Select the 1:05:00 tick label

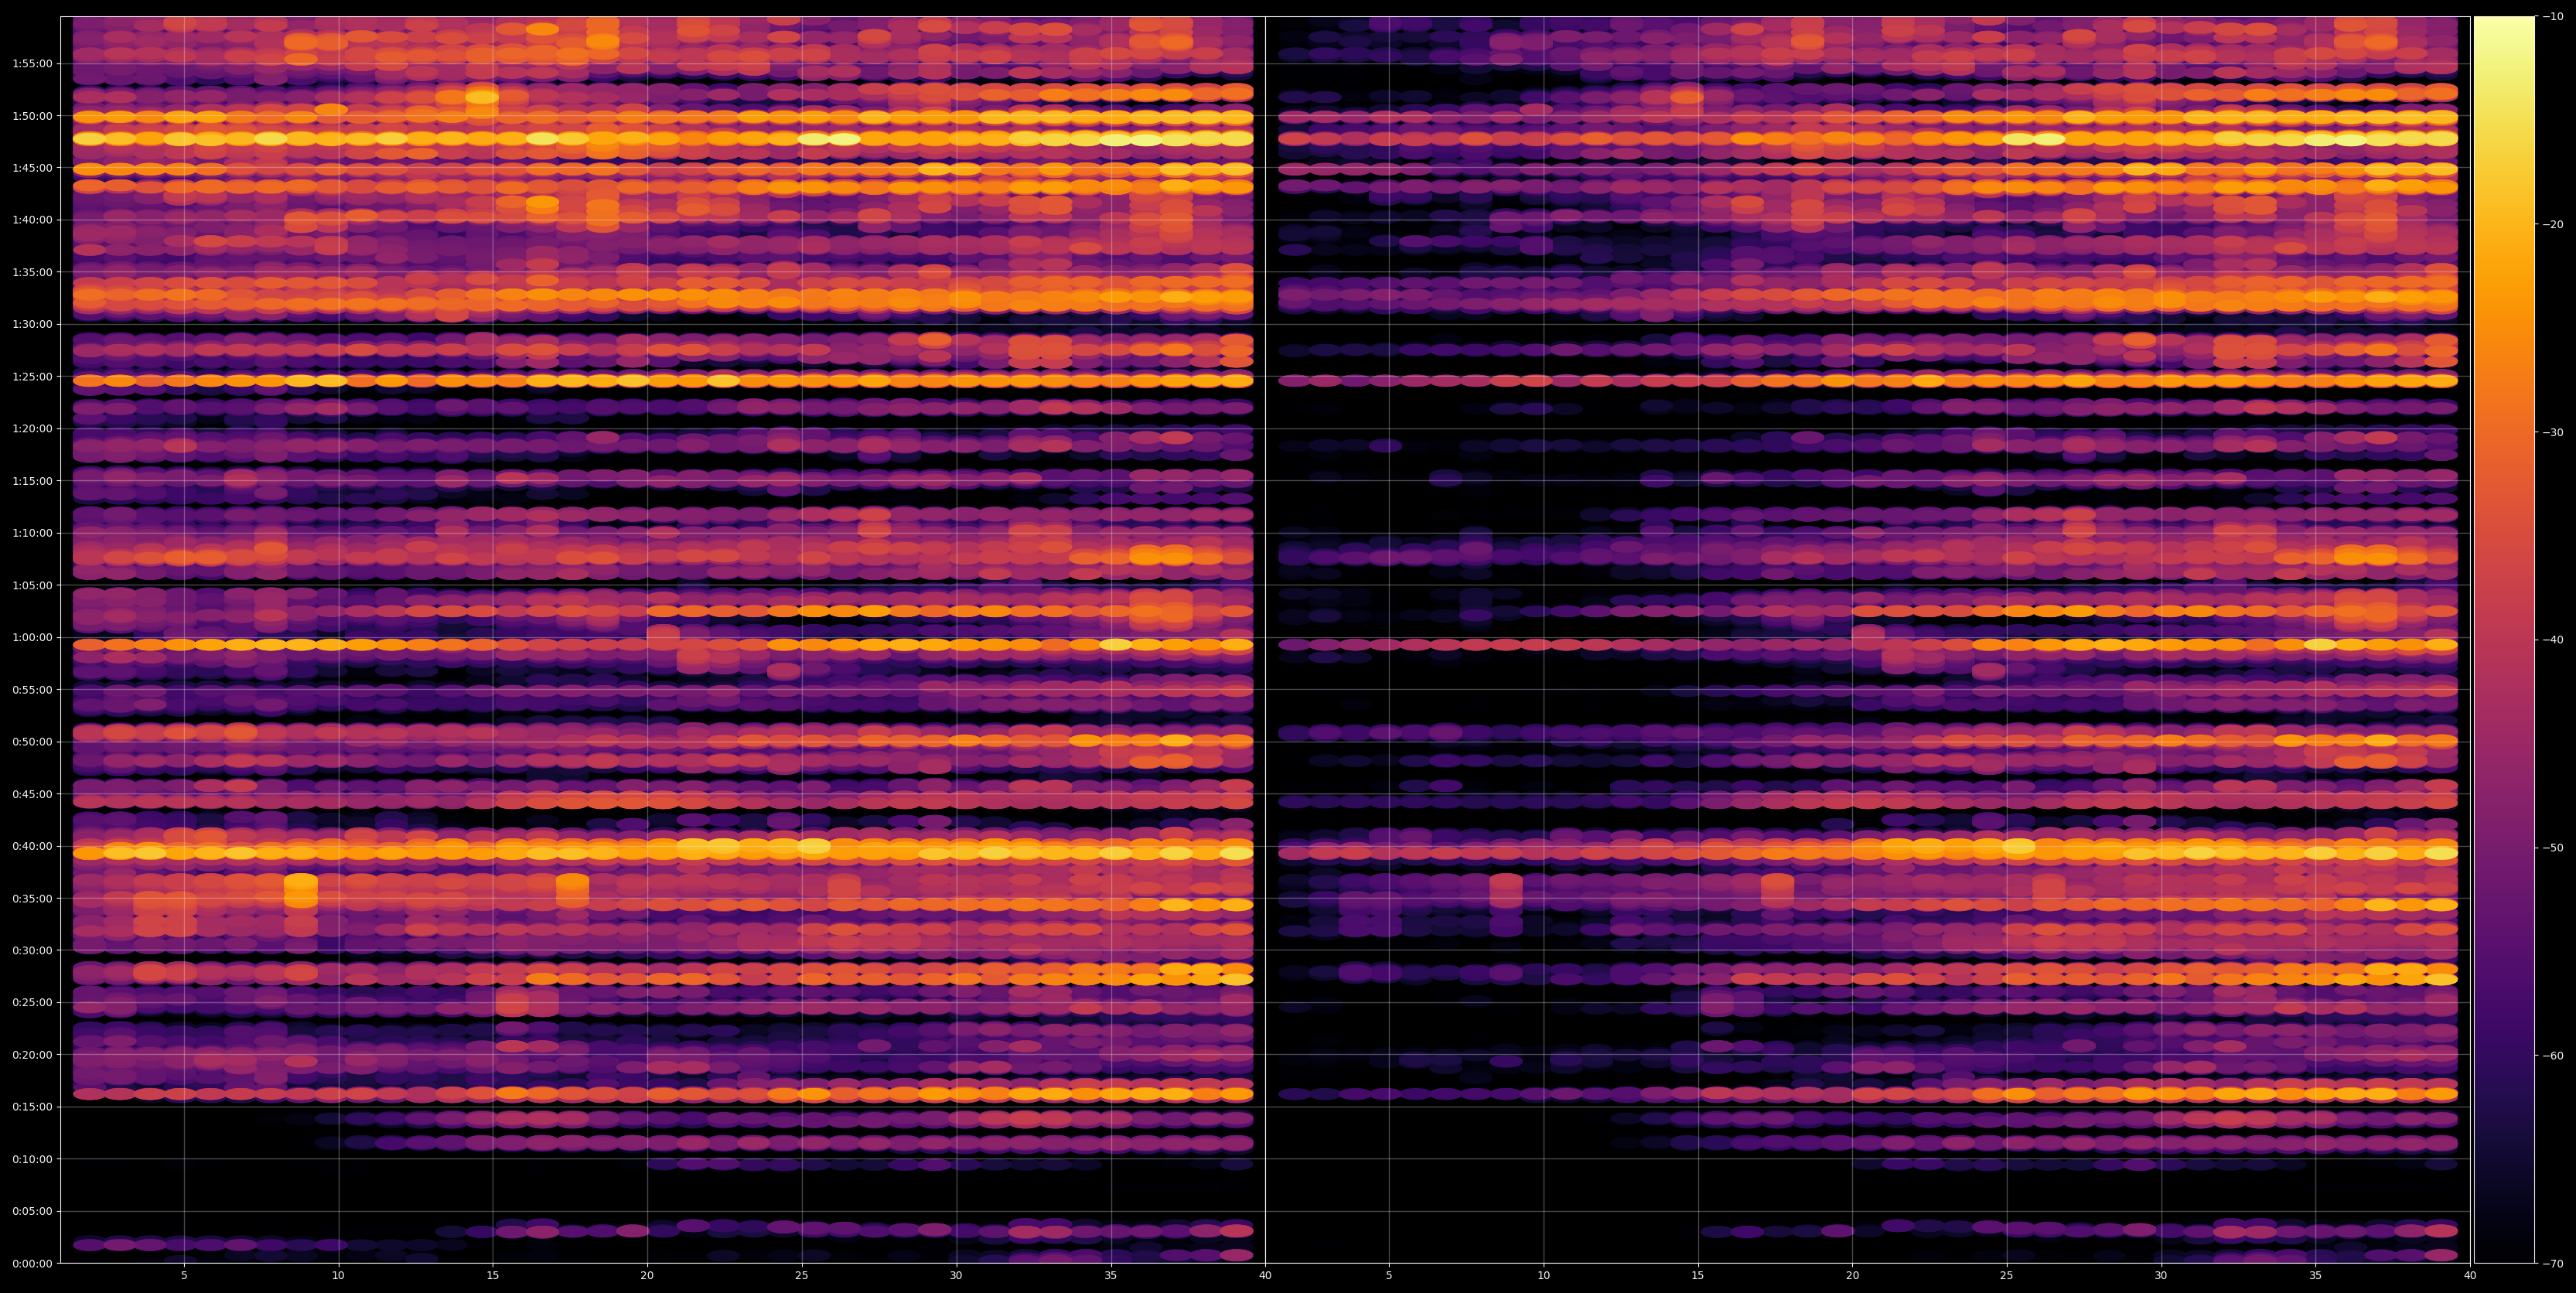(32, 585)
